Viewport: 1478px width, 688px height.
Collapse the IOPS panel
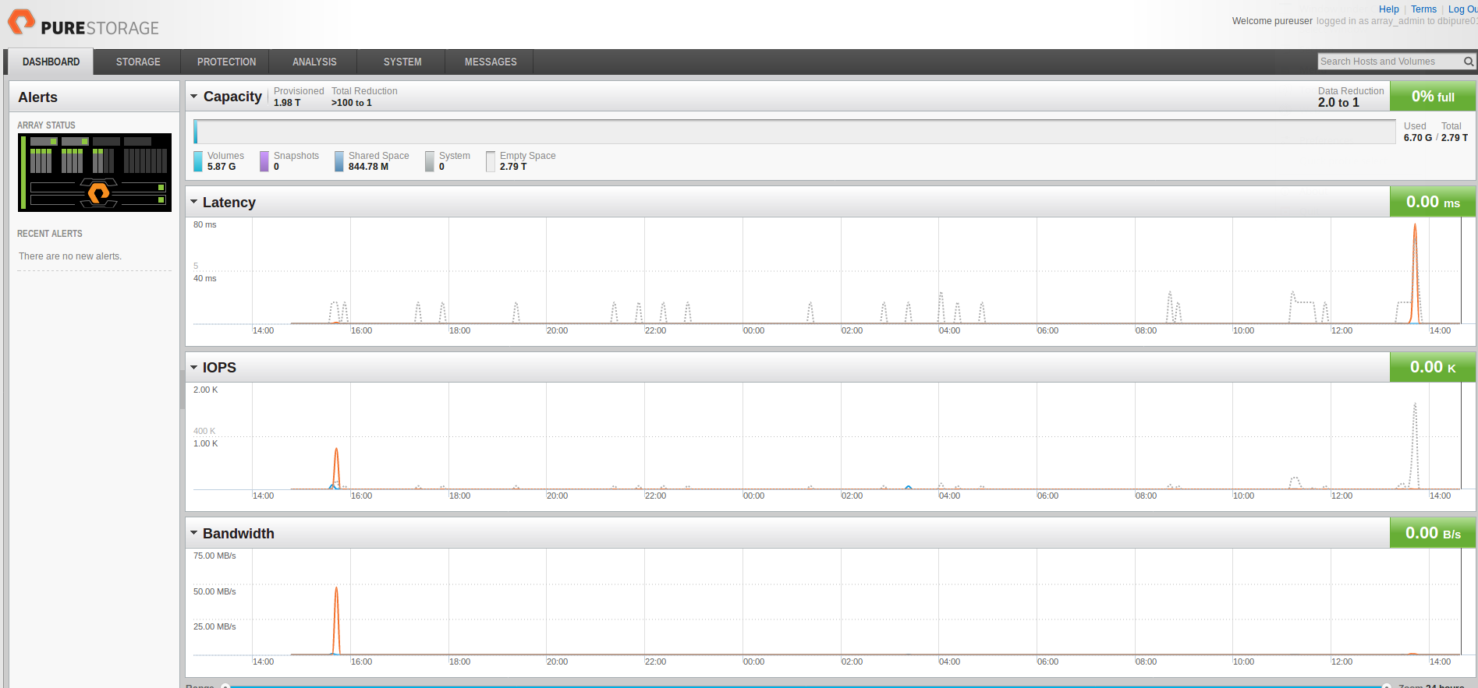(x=194, y=367)
